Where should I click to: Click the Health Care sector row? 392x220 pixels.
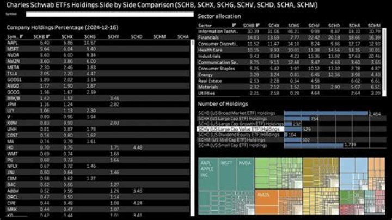[290, 50]
